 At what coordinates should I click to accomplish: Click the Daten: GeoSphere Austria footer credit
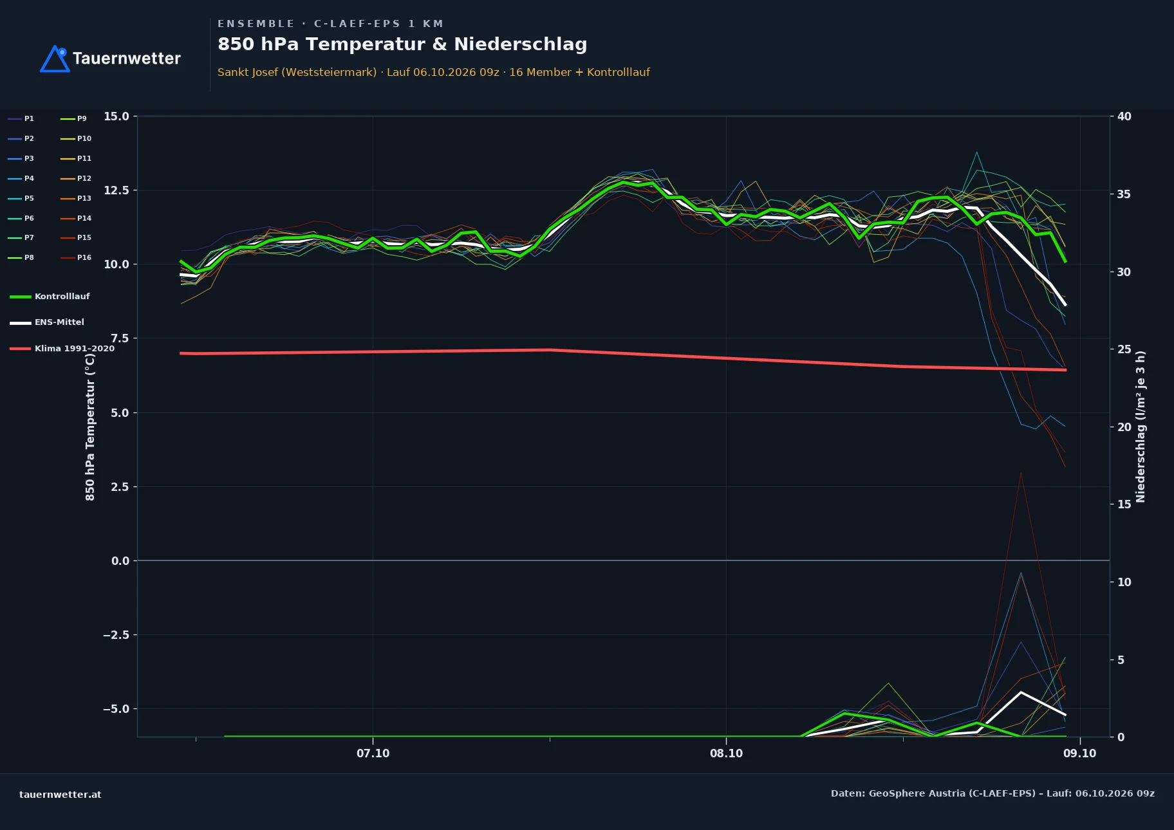click(992, 793)
